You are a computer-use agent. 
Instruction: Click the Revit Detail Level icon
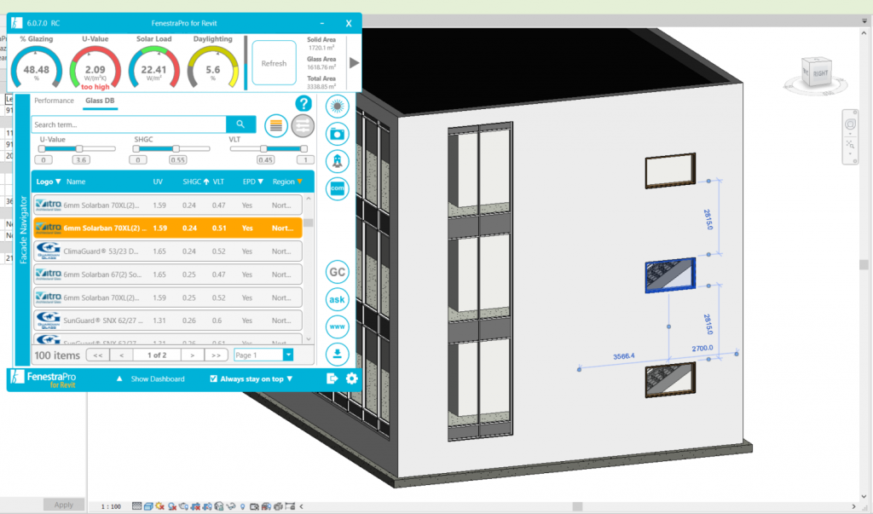pos(136,506)
